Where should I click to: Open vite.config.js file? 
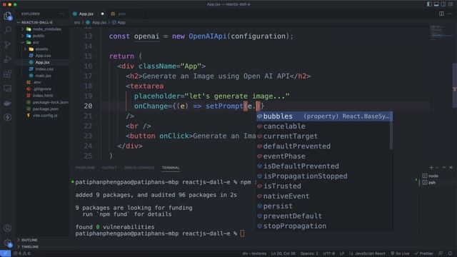[x=44, y=116]
